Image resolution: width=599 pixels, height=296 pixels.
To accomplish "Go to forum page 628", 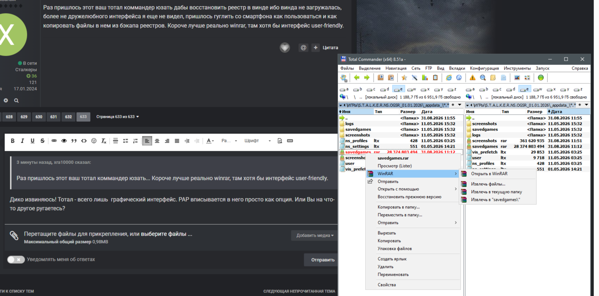I will (9, 117).
